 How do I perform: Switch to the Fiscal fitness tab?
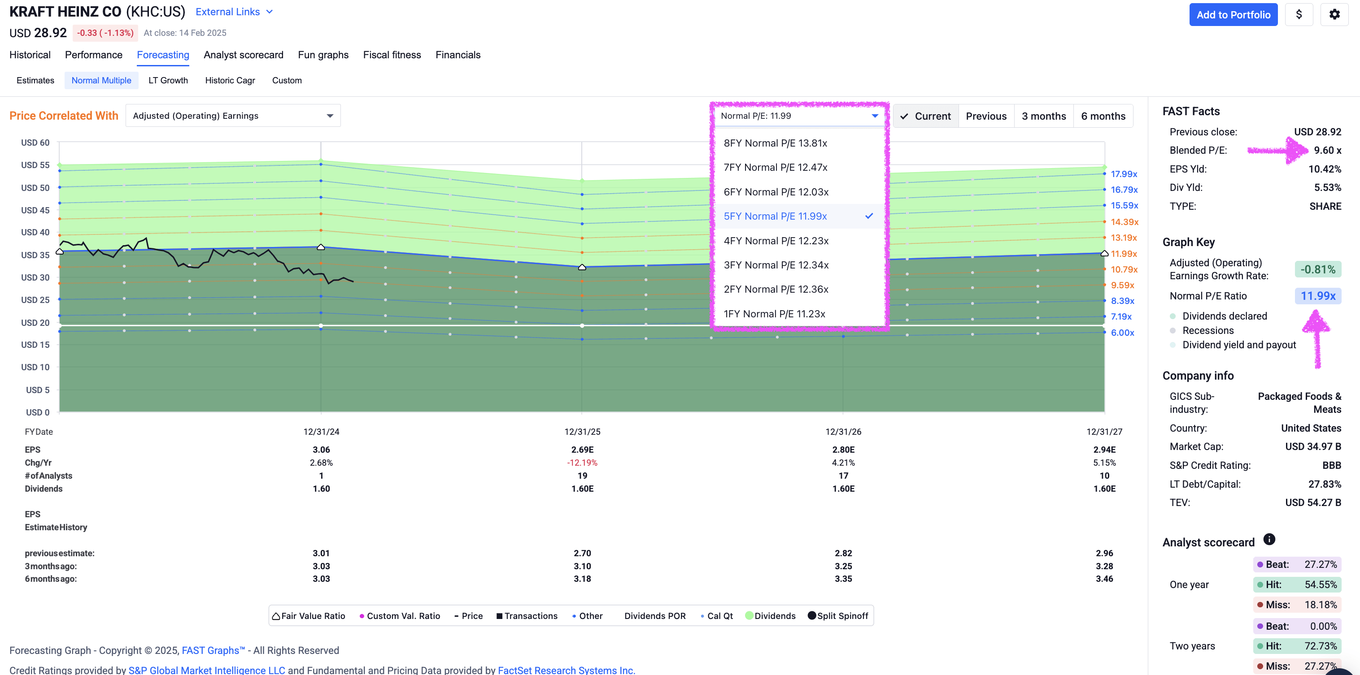tap(392, 55)
